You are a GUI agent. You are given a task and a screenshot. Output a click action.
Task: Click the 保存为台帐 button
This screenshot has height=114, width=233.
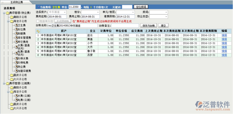(149, 26)
